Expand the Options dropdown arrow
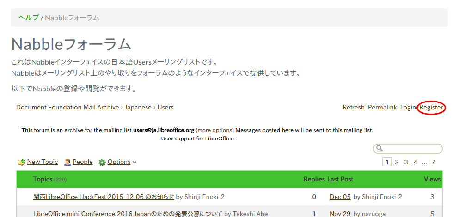 (x=135, y=163)
